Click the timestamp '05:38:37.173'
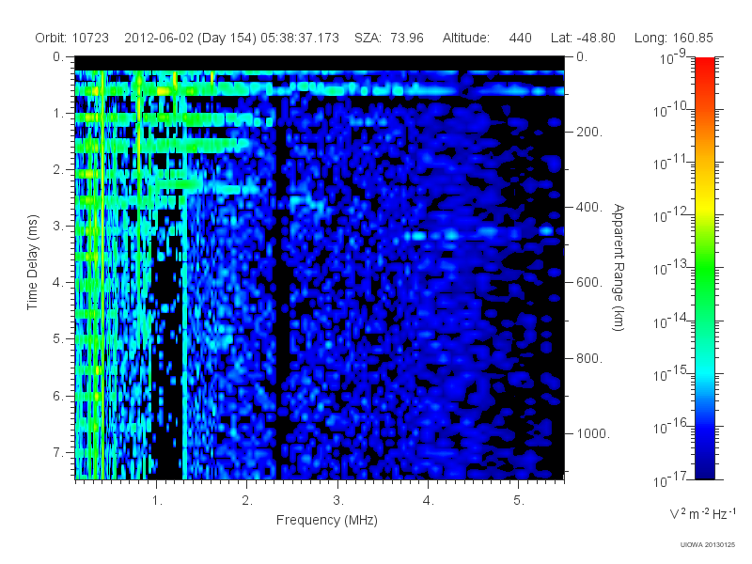Viewport: 752px width, 564px height. (300, 38)
